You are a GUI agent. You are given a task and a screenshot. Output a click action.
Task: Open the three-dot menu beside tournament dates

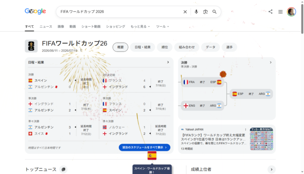81,50
